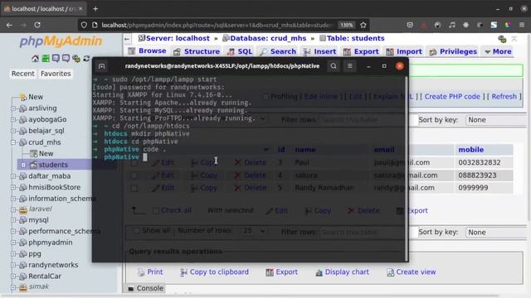Open the SQL tab

pyautogui.click(x=240, y=51)
